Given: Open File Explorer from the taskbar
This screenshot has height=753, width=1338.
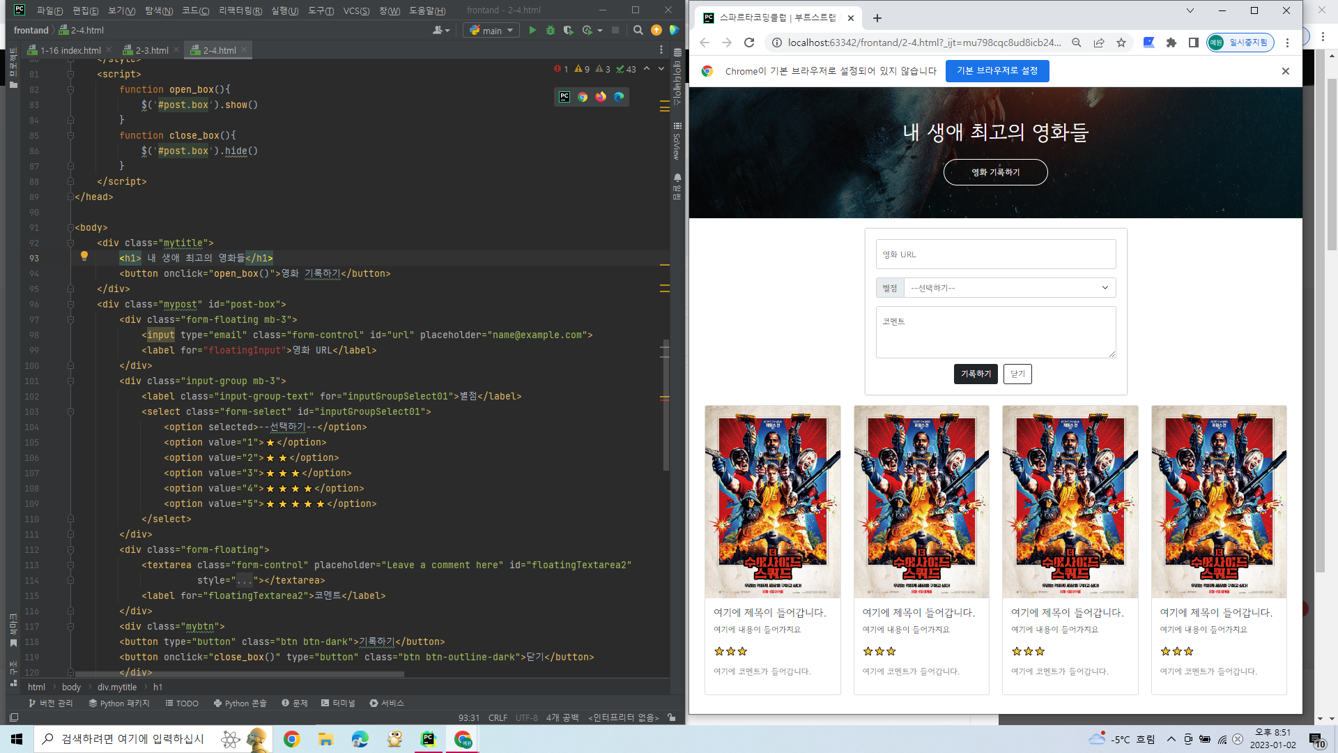Looking at the screenshot, I should tap(325, 739).
